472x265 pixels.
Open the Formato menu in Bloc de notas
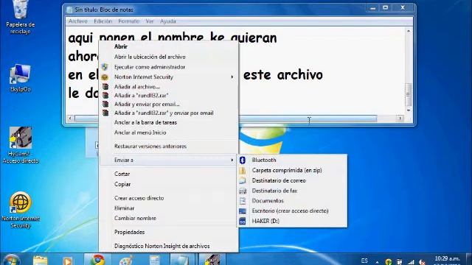pos(129,21)
